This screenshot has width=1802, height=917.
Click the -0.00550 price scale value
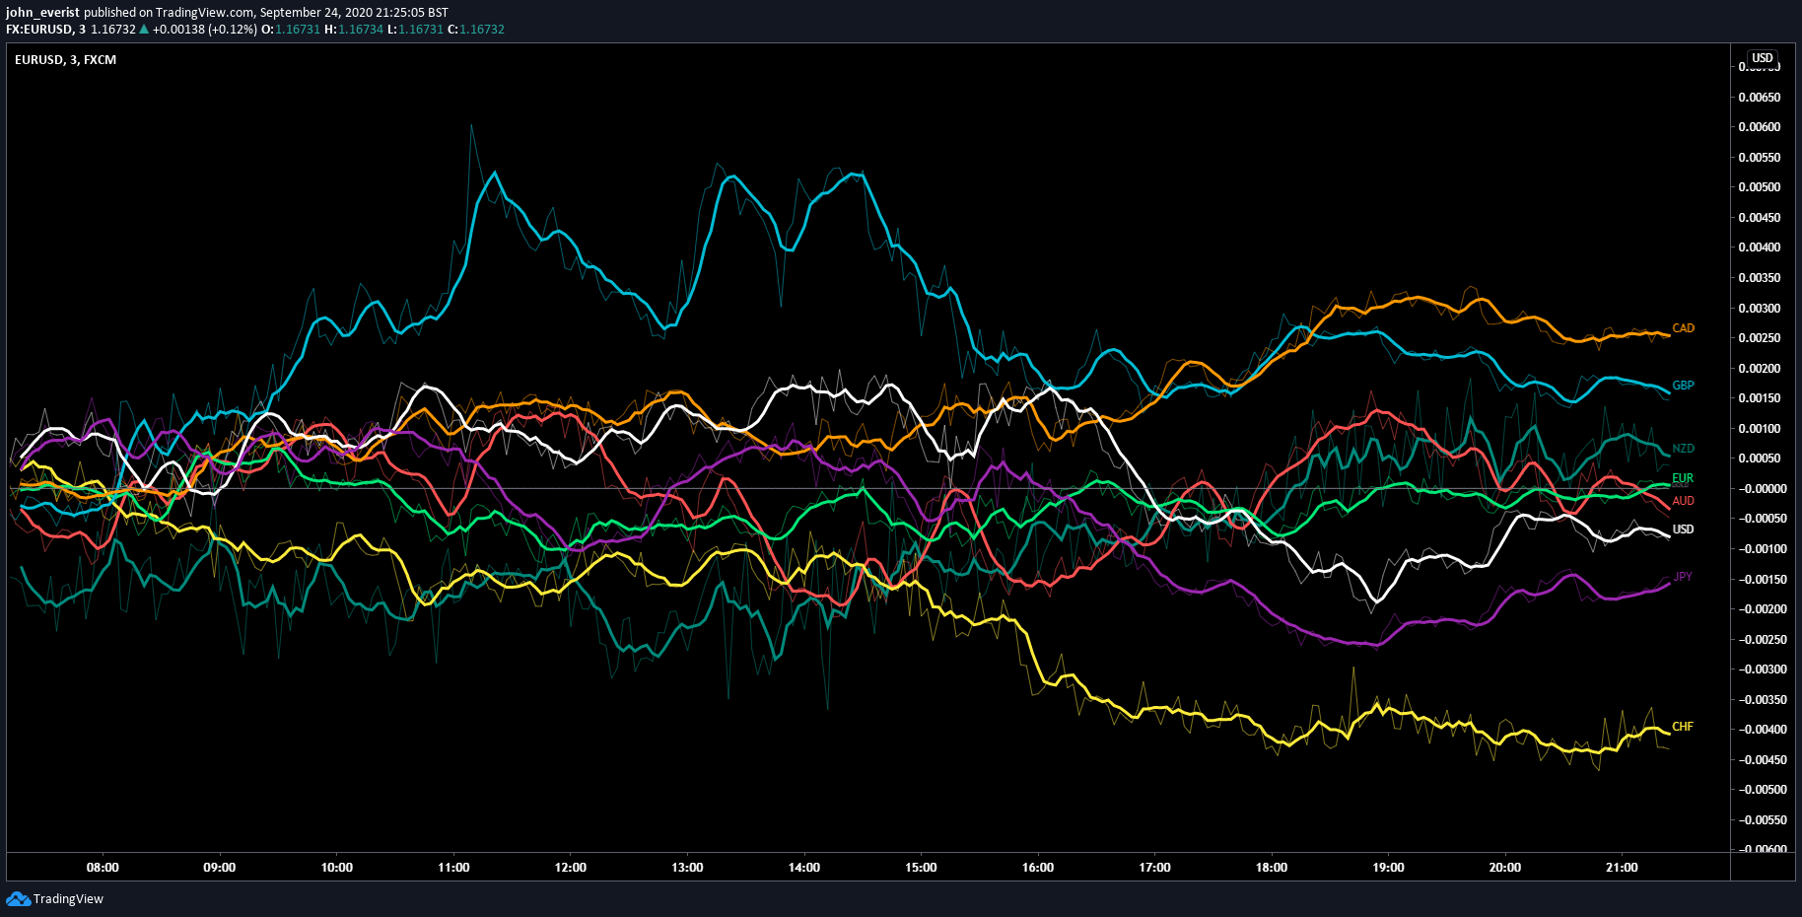1762,820
